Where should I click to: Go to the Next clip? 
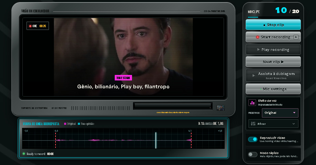click(273, 62)
